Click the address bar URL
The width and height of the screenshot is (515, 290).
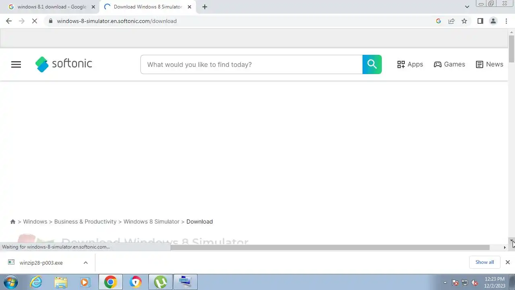(x=117, y=21)
